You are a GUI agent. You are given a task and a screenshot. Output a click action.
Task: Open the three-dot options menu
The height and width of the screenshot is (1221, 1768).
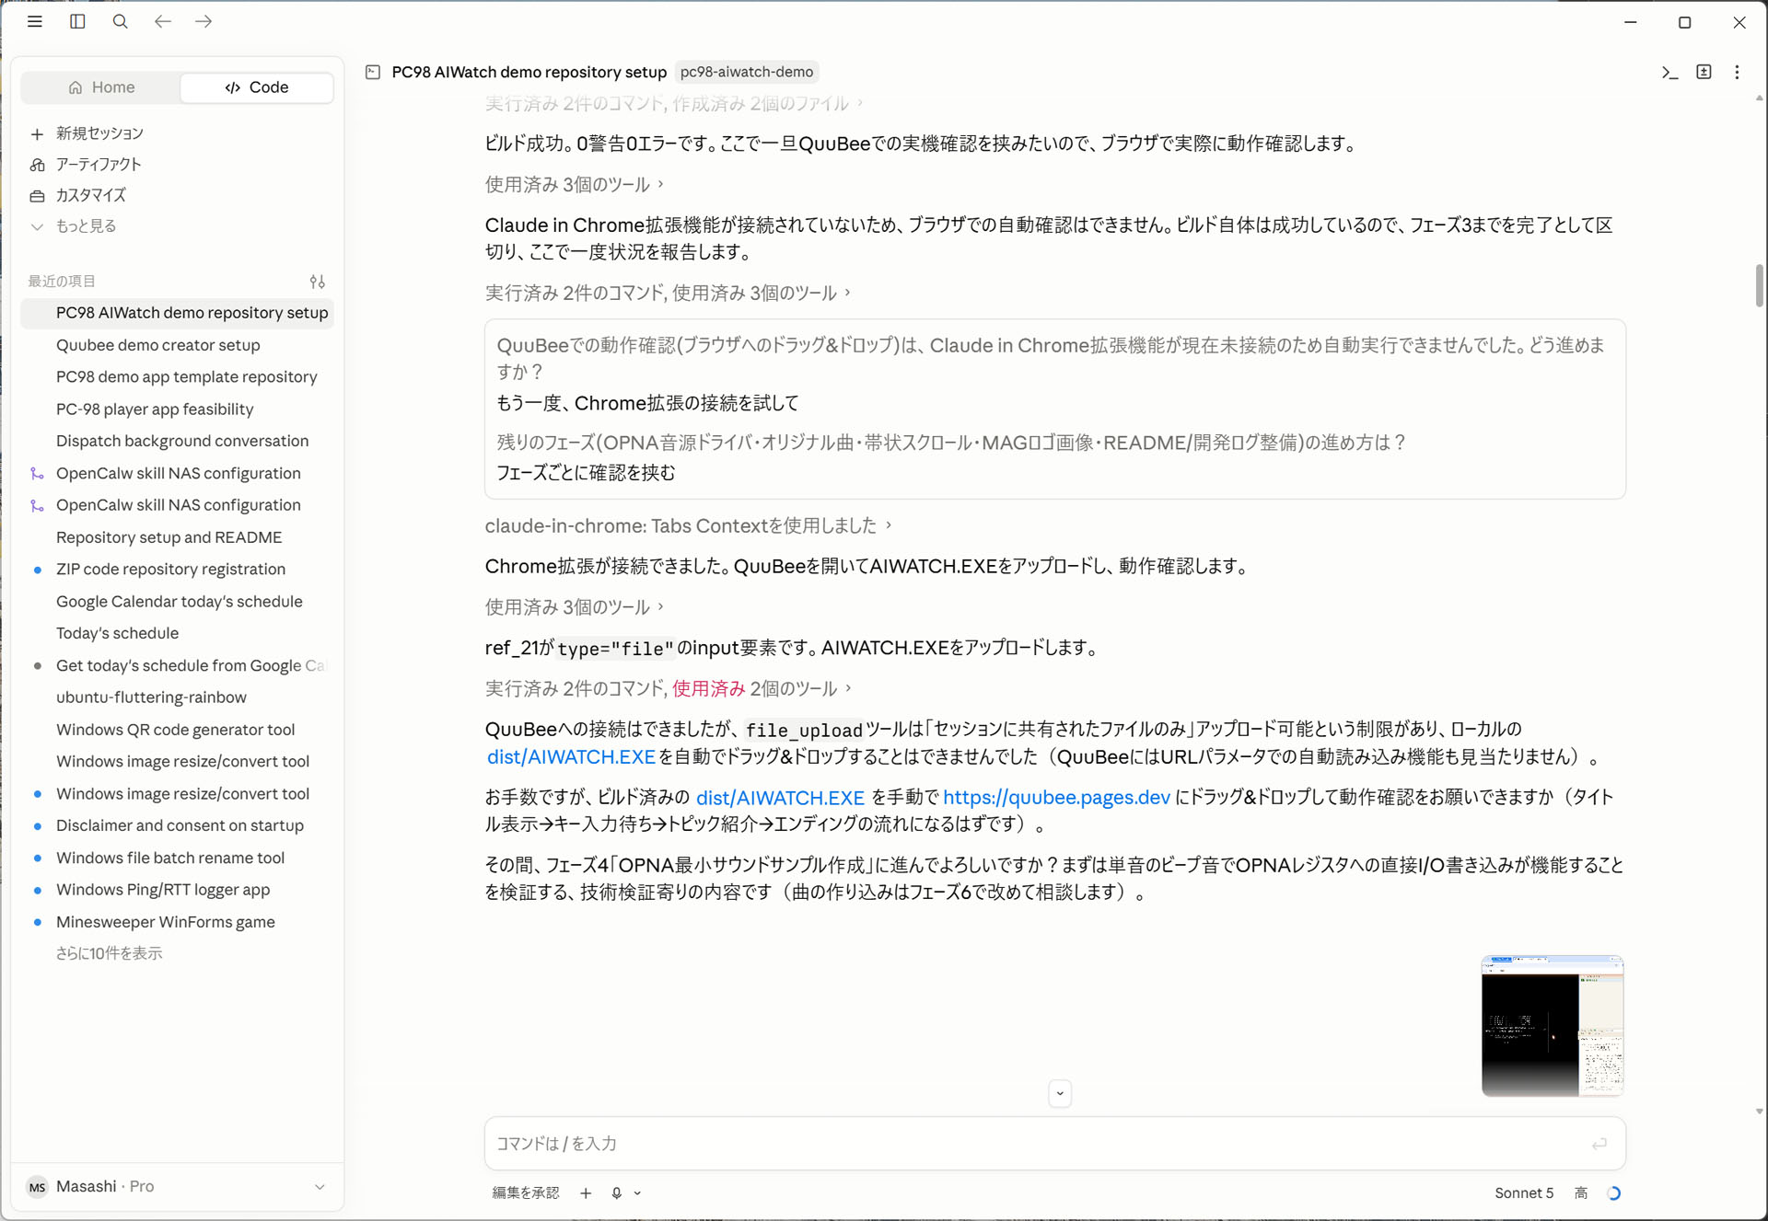pyautogui.click(x=1737, y=72)
